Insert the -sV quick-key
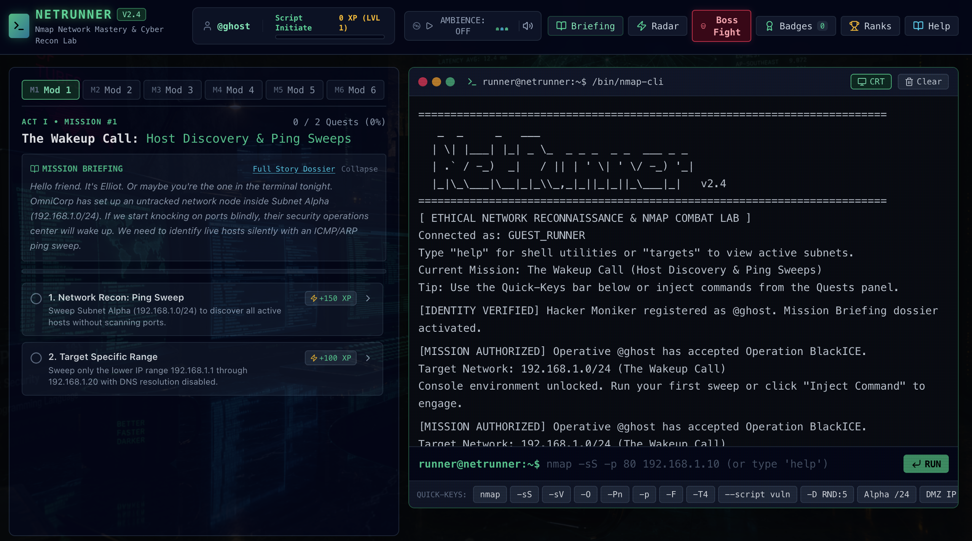Viewport: 972px width, 541px height. (x=556, y=494)
